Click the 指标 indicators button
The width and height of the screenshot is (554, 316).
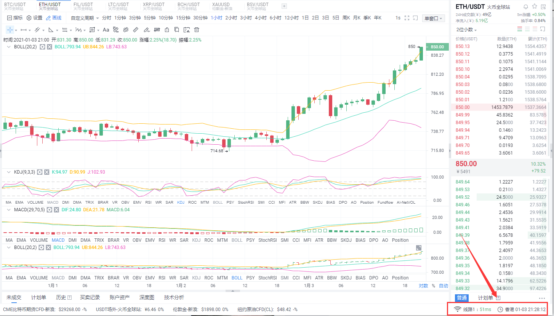coord(14,18)
